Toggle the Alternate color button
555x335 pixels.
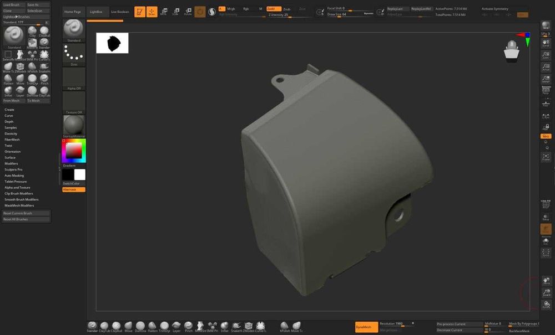click(x=74, y=189)
